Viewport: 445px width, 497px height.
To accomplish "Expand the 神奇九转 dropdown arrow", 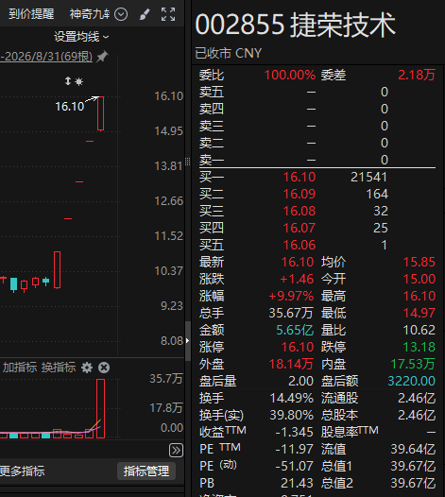I will 121,14.
